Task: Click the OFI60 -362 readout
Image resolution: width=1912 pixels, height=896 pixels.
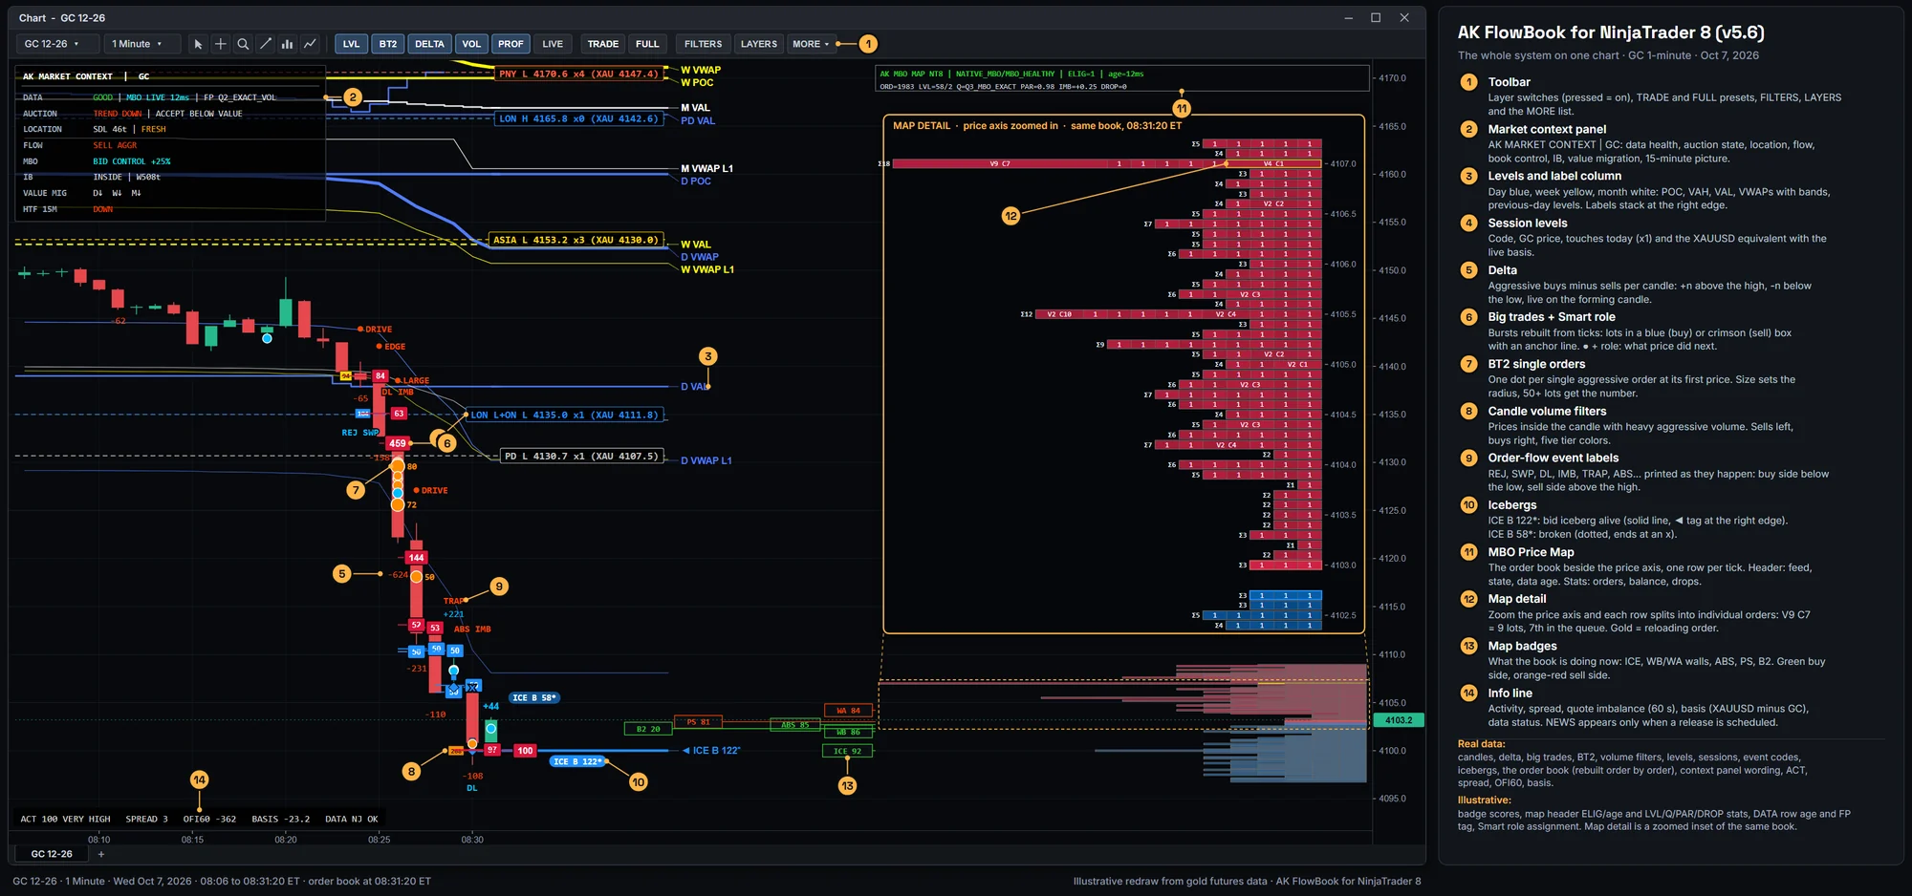Action: point(209,819)
